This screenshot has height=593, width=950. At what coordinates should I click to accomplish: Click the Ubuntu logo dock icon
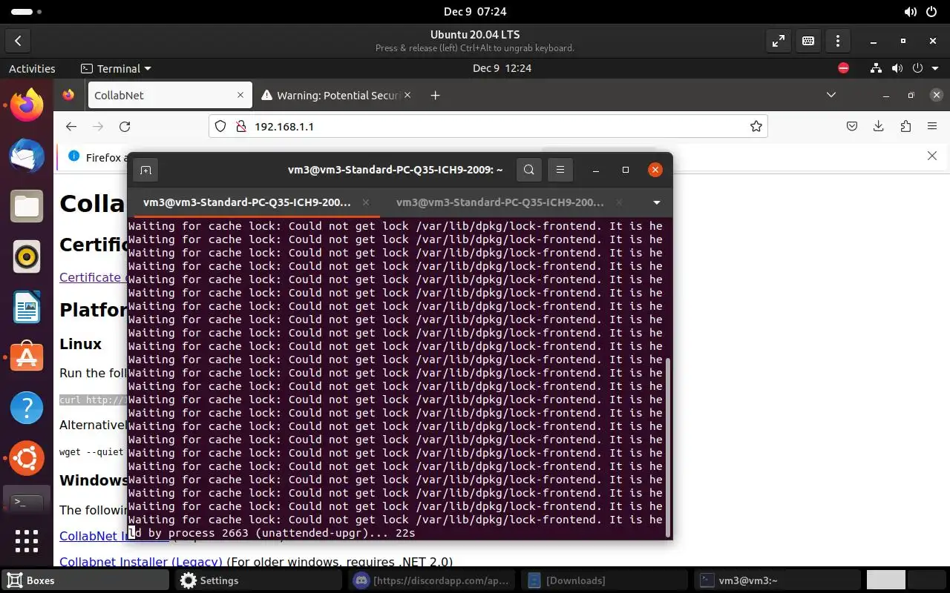[x=27, y=458]
